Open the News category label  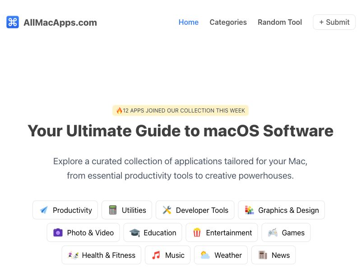(281, 255)
